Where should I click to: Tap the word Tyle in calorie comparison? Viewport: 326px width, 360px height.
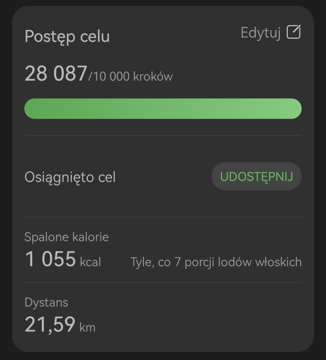(x=141, y=262)
